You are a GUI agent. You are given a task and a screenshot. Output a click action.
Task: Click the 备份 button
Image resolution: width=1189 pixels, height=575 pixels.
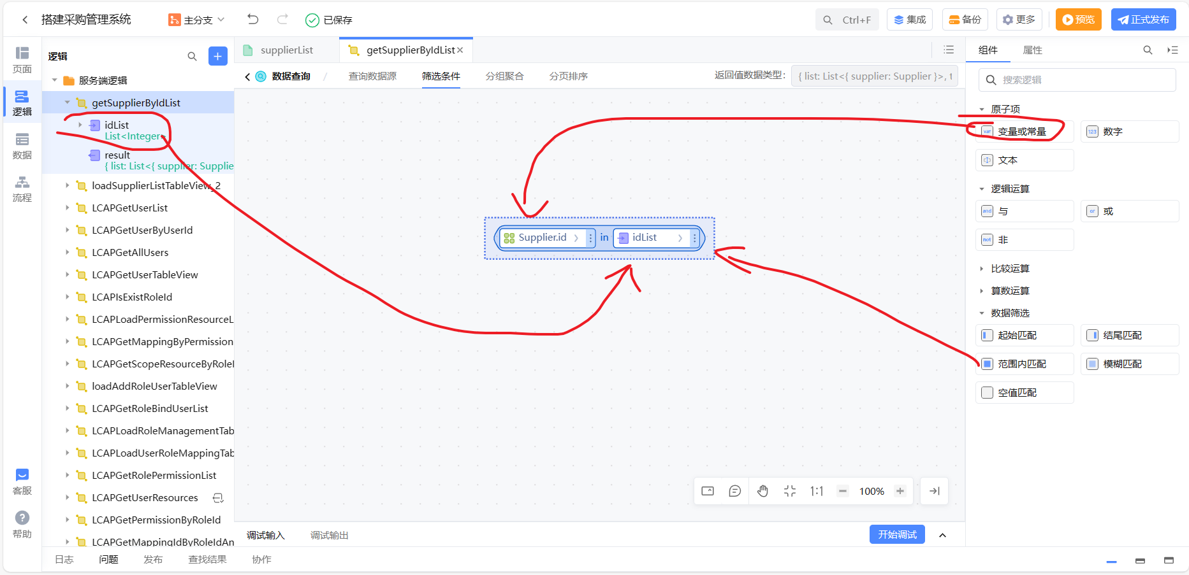965,20
